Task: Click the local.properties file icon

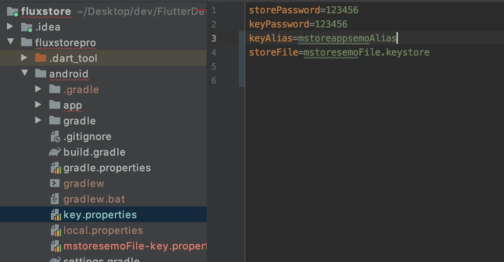Action: click(x=56, y=231)
